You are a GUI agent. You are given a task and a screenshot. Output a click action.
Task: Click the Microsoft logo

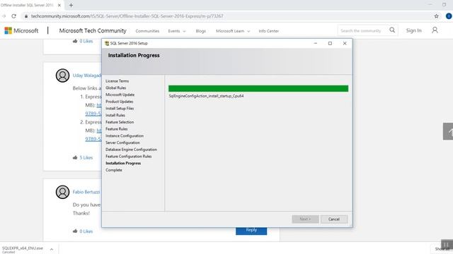tap(21, 30)
